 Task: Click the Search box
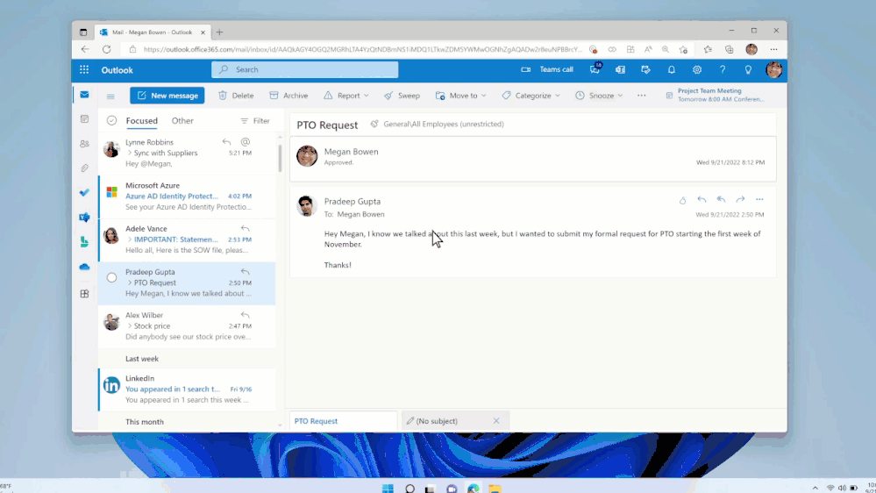click(304, 69)
